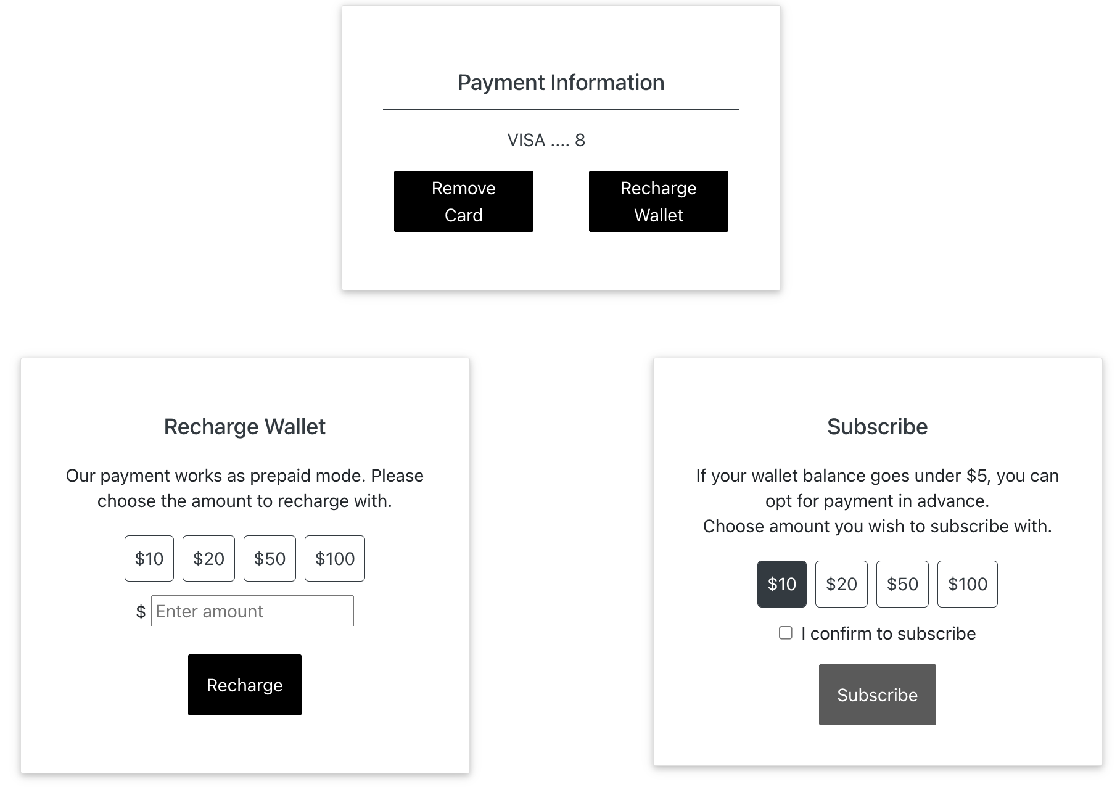
Task: Click the Remove Card button
Action: pos(463,201)
